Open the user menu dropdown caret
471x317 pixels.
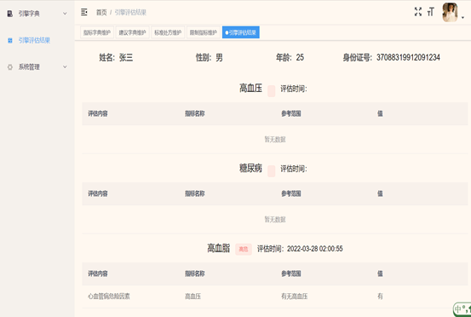462,18
